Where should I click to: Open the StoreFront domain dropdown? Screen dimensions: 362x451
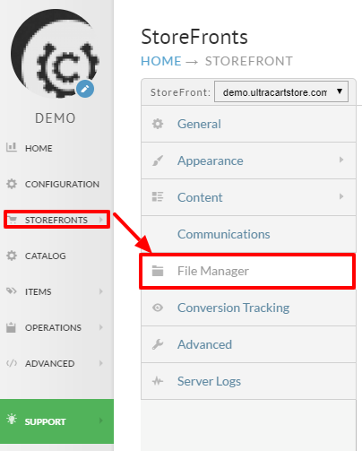(x=281, y=91)
